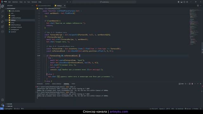
Task: Open the Terminal menu
Action: (x=34, y=2)
